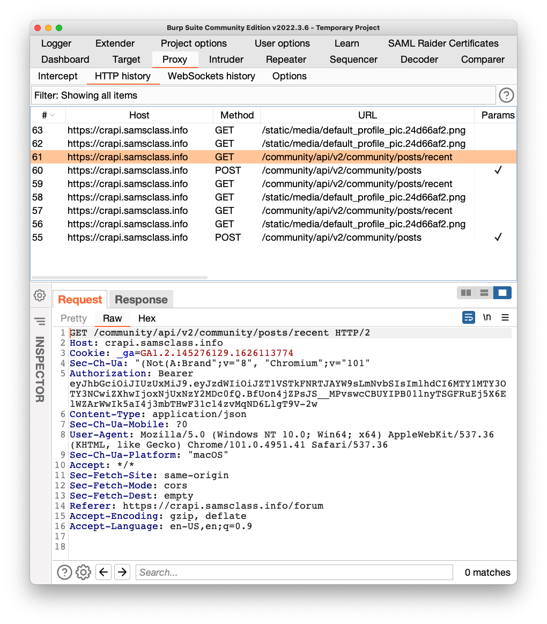
Task: Show the Response tab
Action: 141,299
